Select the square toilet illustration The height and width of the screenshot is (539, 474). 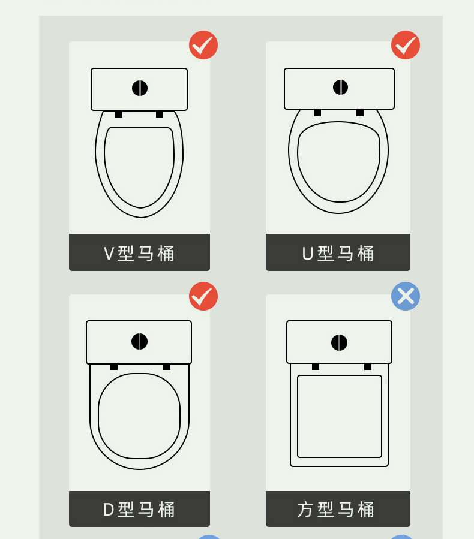point(339,393)
